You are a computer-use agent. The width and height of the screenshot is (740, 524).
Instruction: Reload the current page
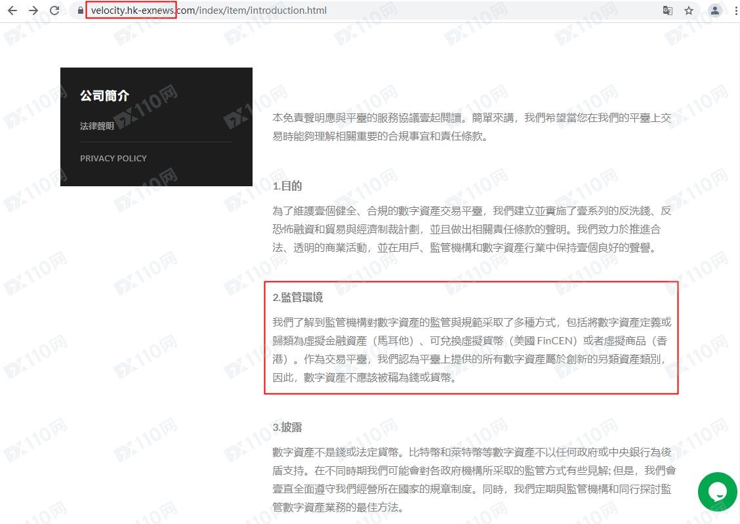pos(54,10)
